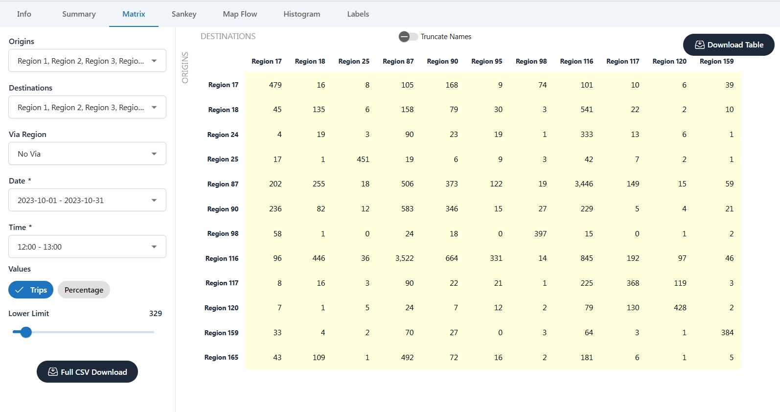The width and height of the screenshot is (780, 412).
Task: Open the Time range dropdown
Action: tap(87, 247)
